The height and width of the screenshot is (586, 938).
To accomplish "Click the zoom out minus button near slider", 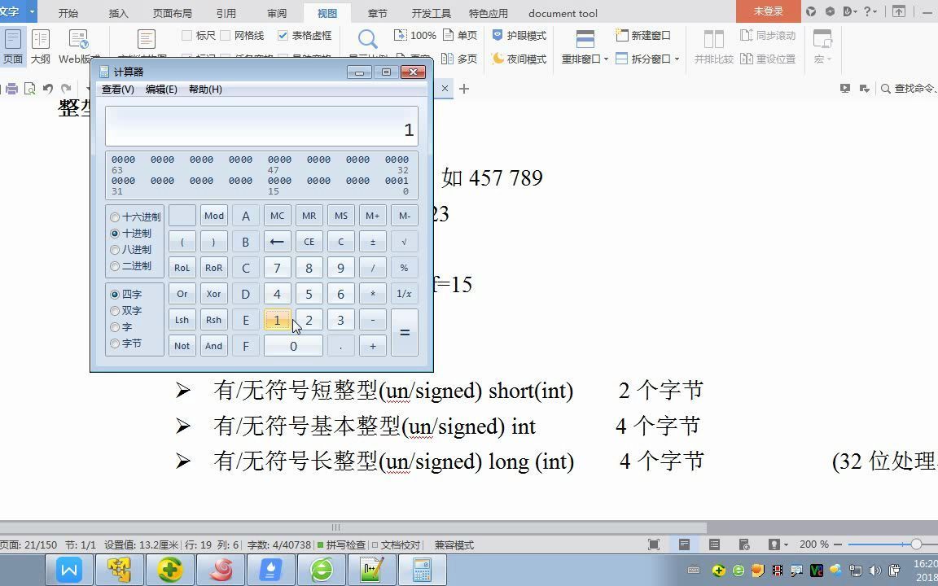I will click(x=838, y=544).
